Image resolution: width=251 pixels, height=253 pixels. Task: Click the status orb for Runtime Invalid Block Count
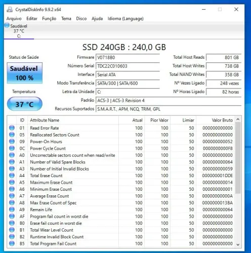coord(12,237)
